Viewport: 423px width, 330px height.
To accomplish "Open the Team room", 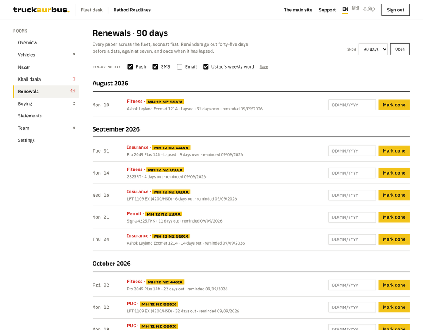I will click(x=46, y=128).
